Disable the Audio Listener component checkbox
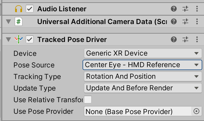Screen dimensions: 204x121 [30, 9]
